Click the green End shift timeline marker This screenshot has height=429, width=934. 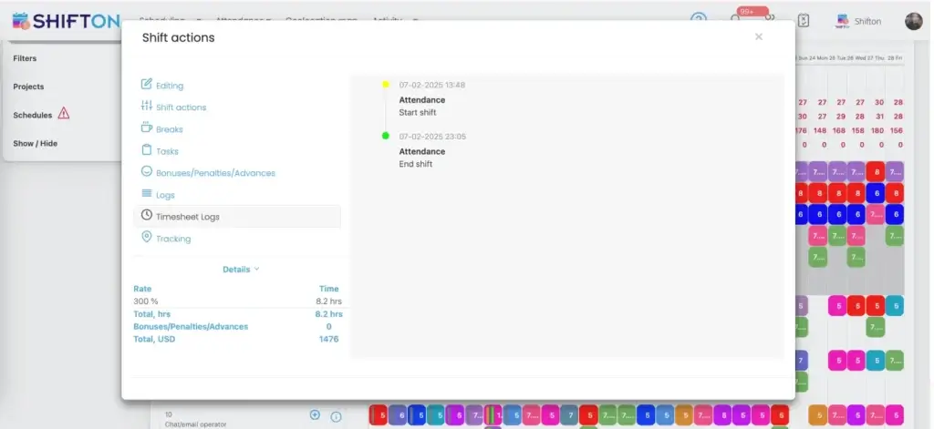(386, 136)
